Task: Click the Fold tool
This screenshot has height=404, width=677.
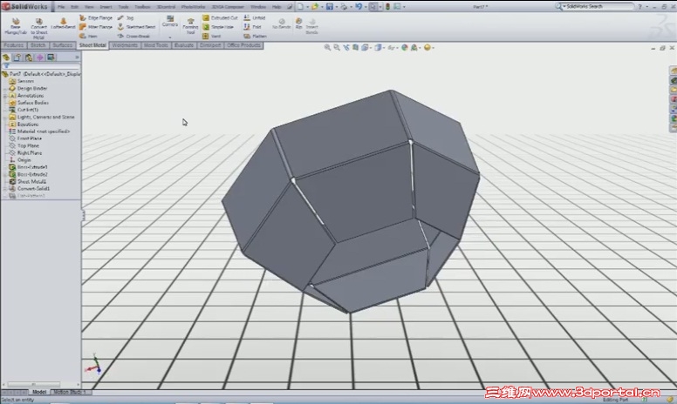Action: 253,27
